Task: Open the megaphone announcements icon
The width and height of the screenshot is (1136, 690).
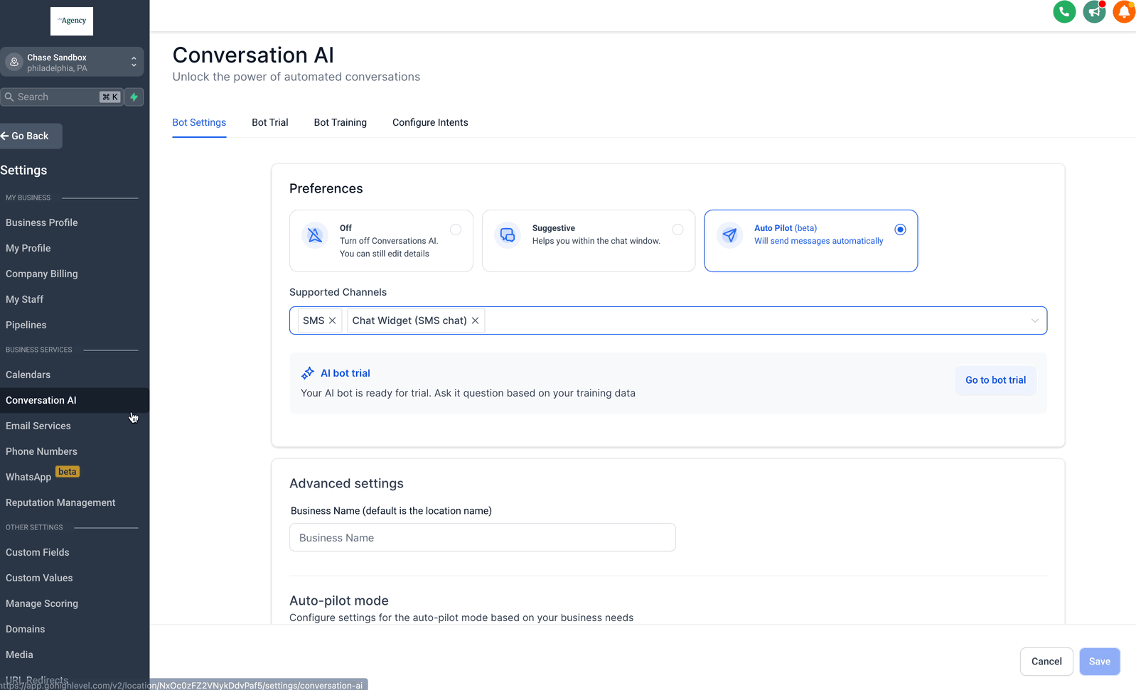Action: point(1094,12)
